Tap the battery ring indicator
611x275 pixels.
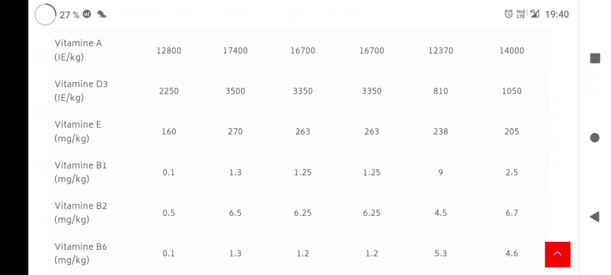pos(45,14)
